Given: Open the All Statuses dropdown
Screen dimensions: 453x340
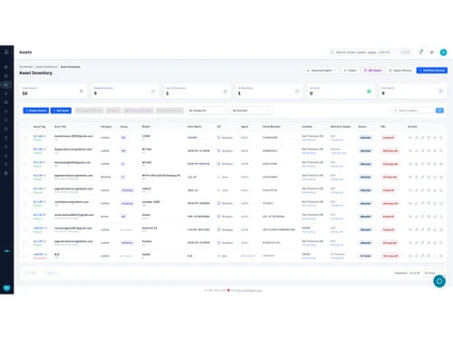Looking at the screenshot, I should coord(252,111).
